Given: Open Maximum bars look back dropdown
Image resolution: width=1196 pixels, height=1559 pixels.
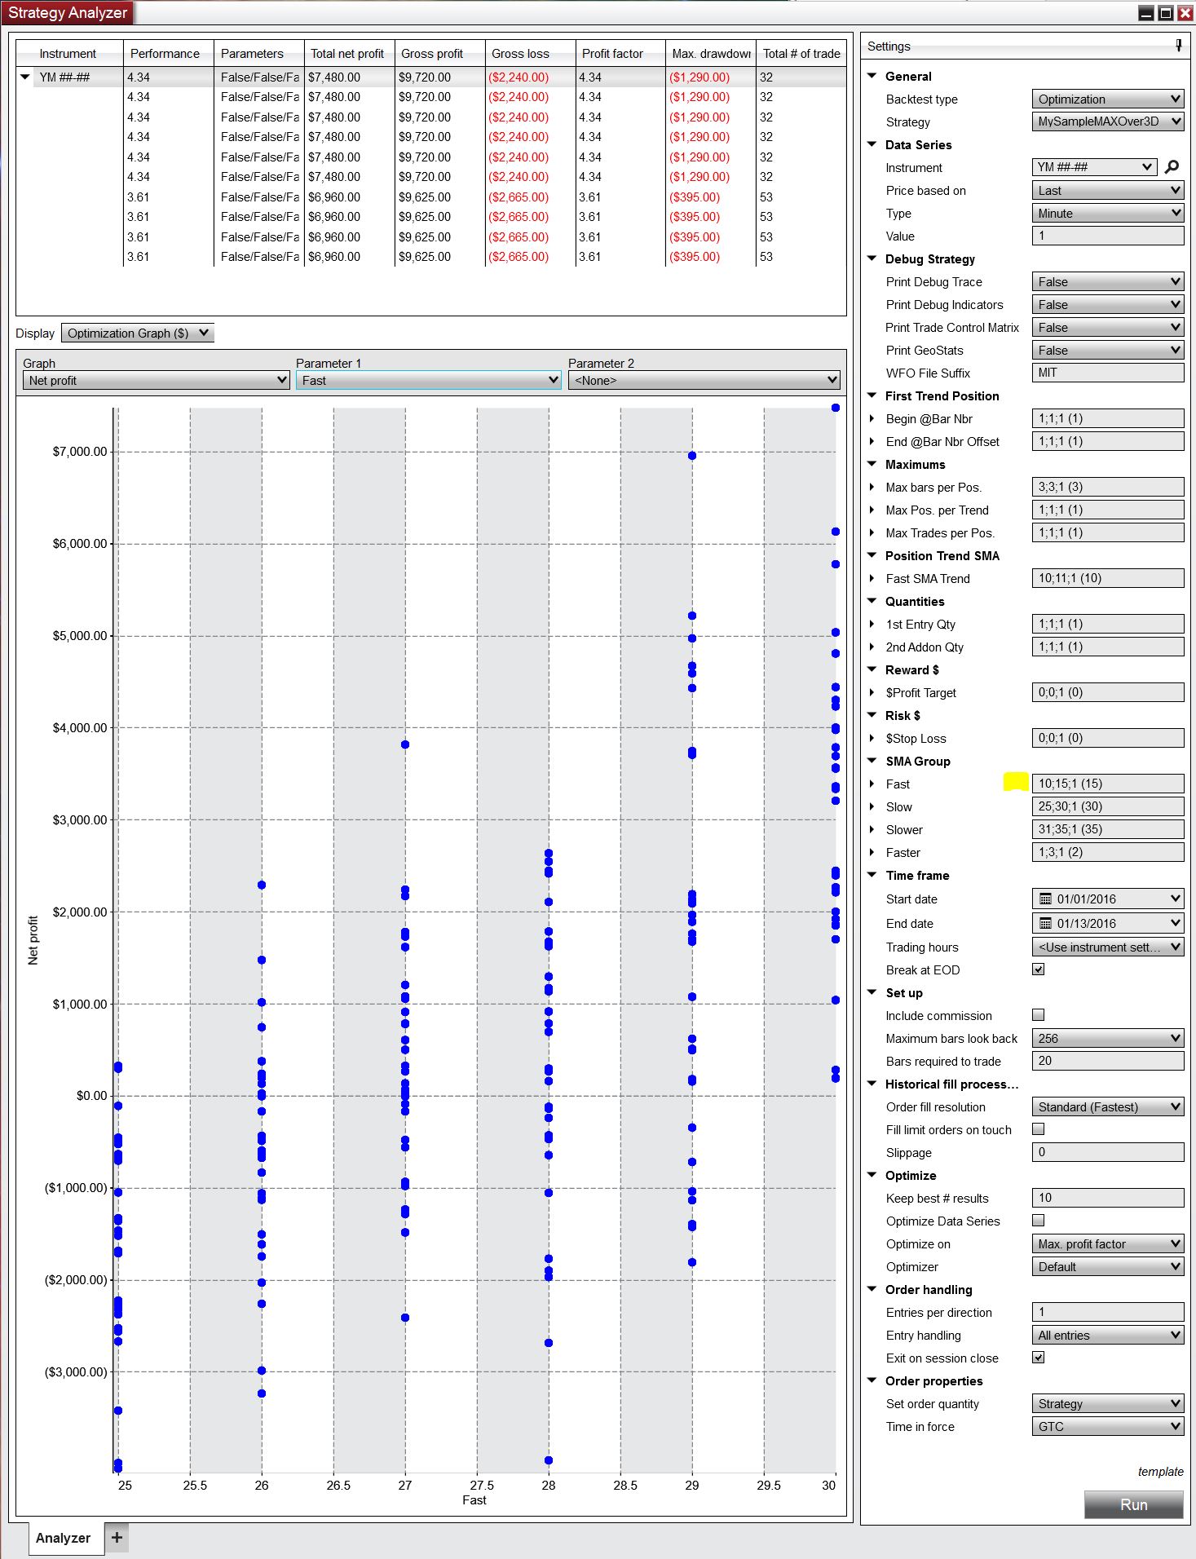Looking at the screenshot, I should click(x=1107, y=1038).
